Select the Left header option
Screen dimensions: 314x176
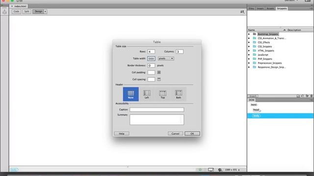(147, 94)
